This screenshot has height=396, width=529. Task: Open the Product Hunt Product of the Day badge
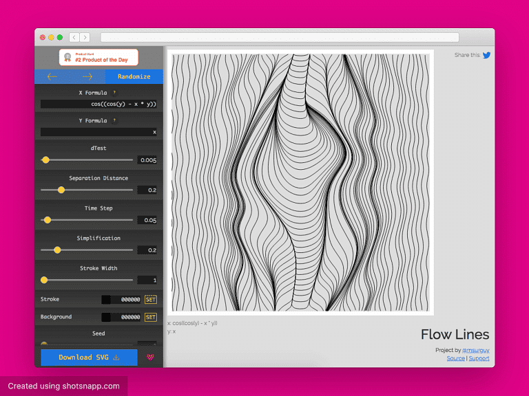pos(98,58)
